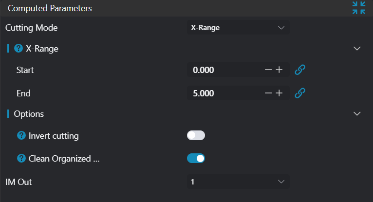This screenshot has height=202, width=373.
Task: Open help icon for Clean Organized option
Action: 21,158
